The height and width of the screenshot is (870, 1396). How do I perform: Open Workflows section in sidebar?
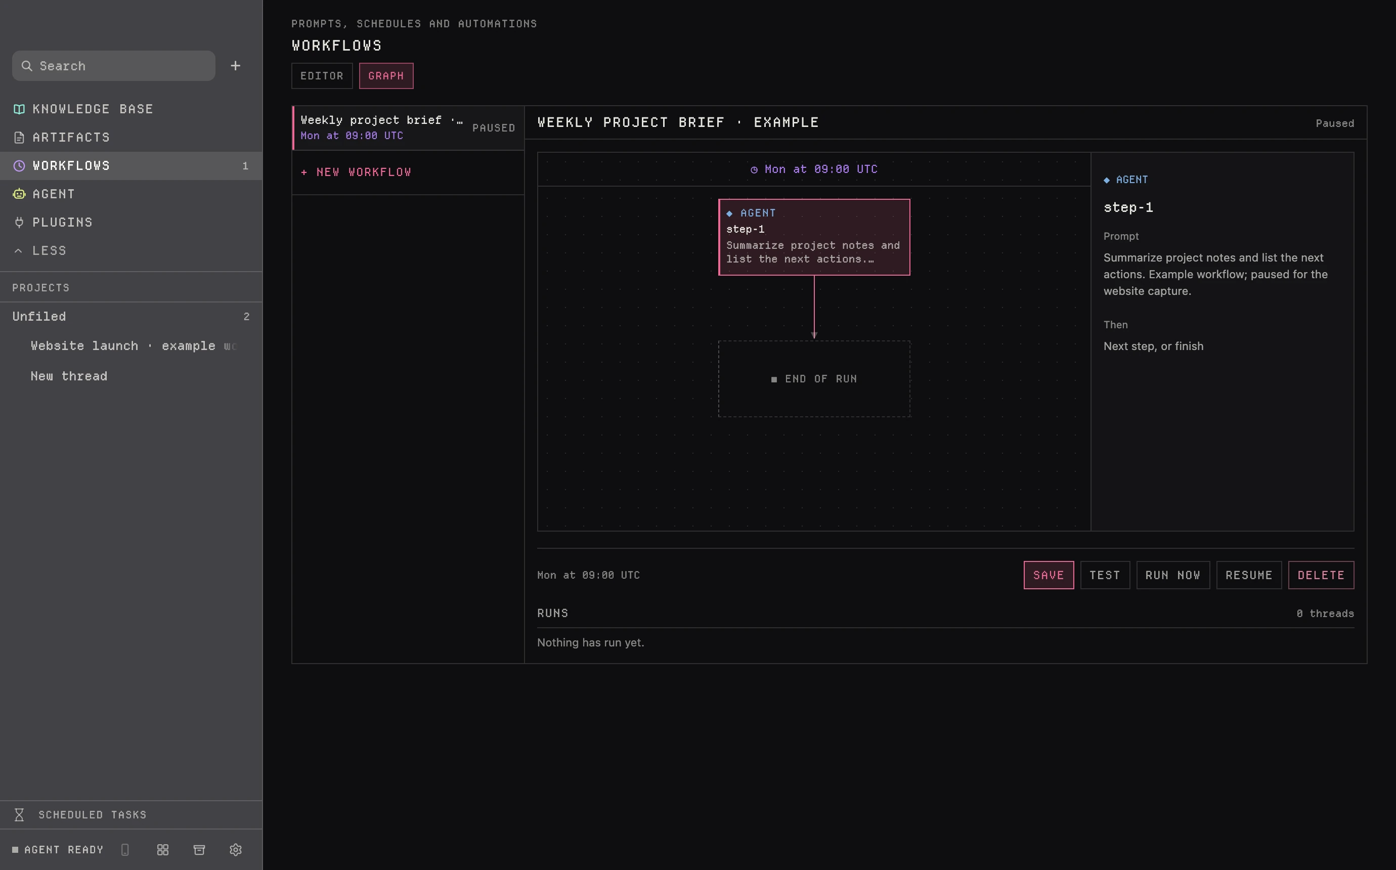(131, 166)
